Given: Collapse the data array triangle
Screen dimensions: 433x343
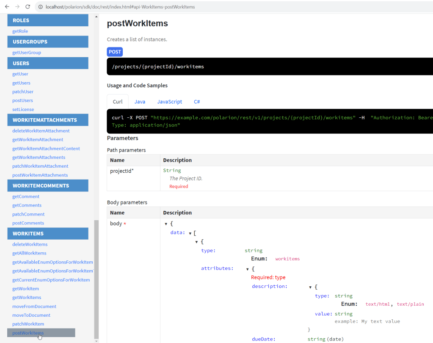Looking at the screenshot, I should 190,233.
